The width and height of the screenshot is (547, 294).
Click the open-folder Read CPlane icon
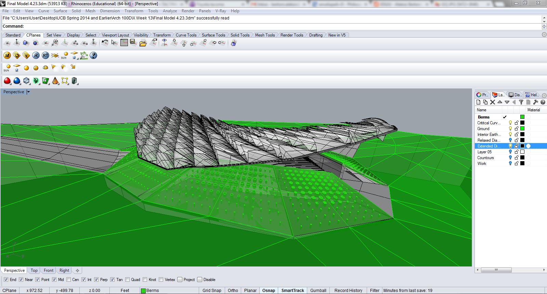(x=143, y=43)
